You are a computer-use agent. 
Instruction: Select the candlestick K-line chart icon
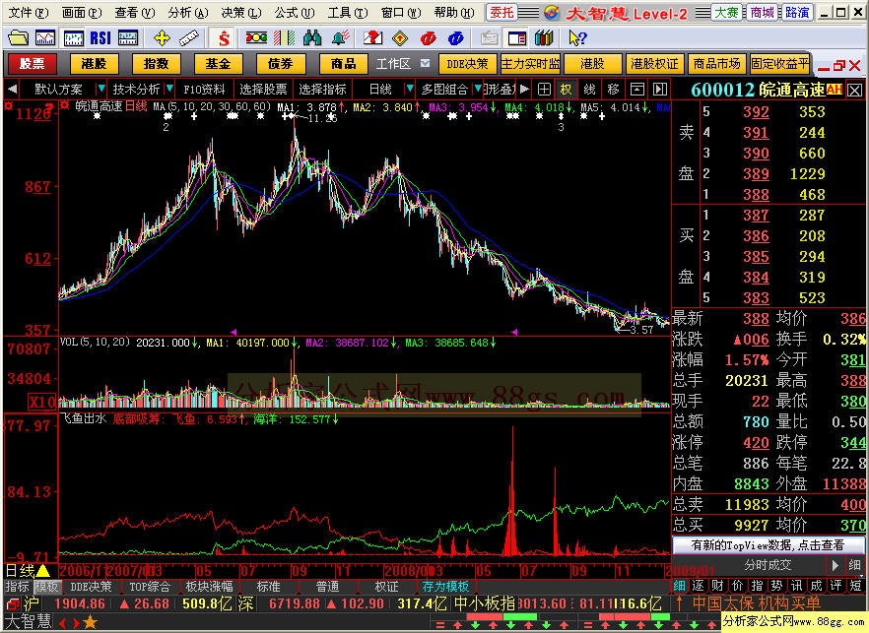(x=73, y=38)
